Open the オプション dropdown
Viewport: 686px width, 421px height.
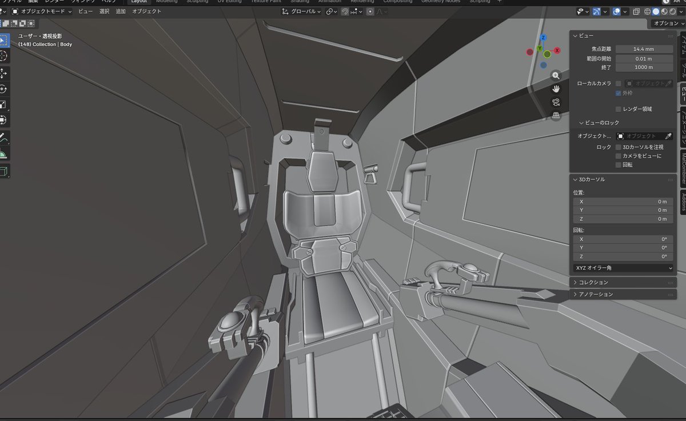(668, 23)
